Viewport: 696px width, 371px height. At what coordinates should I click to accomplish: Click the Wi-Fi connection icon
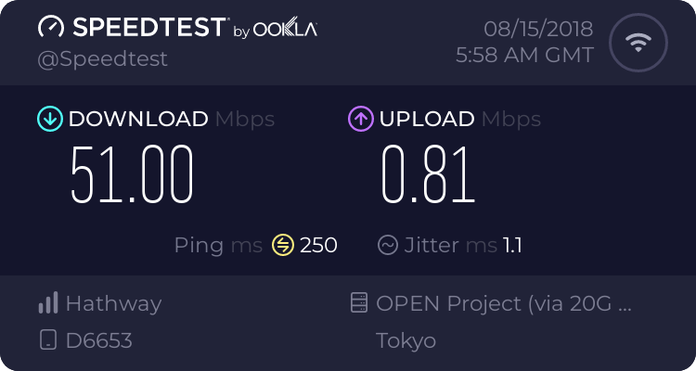pyautogui.click(x=638, y=43)
